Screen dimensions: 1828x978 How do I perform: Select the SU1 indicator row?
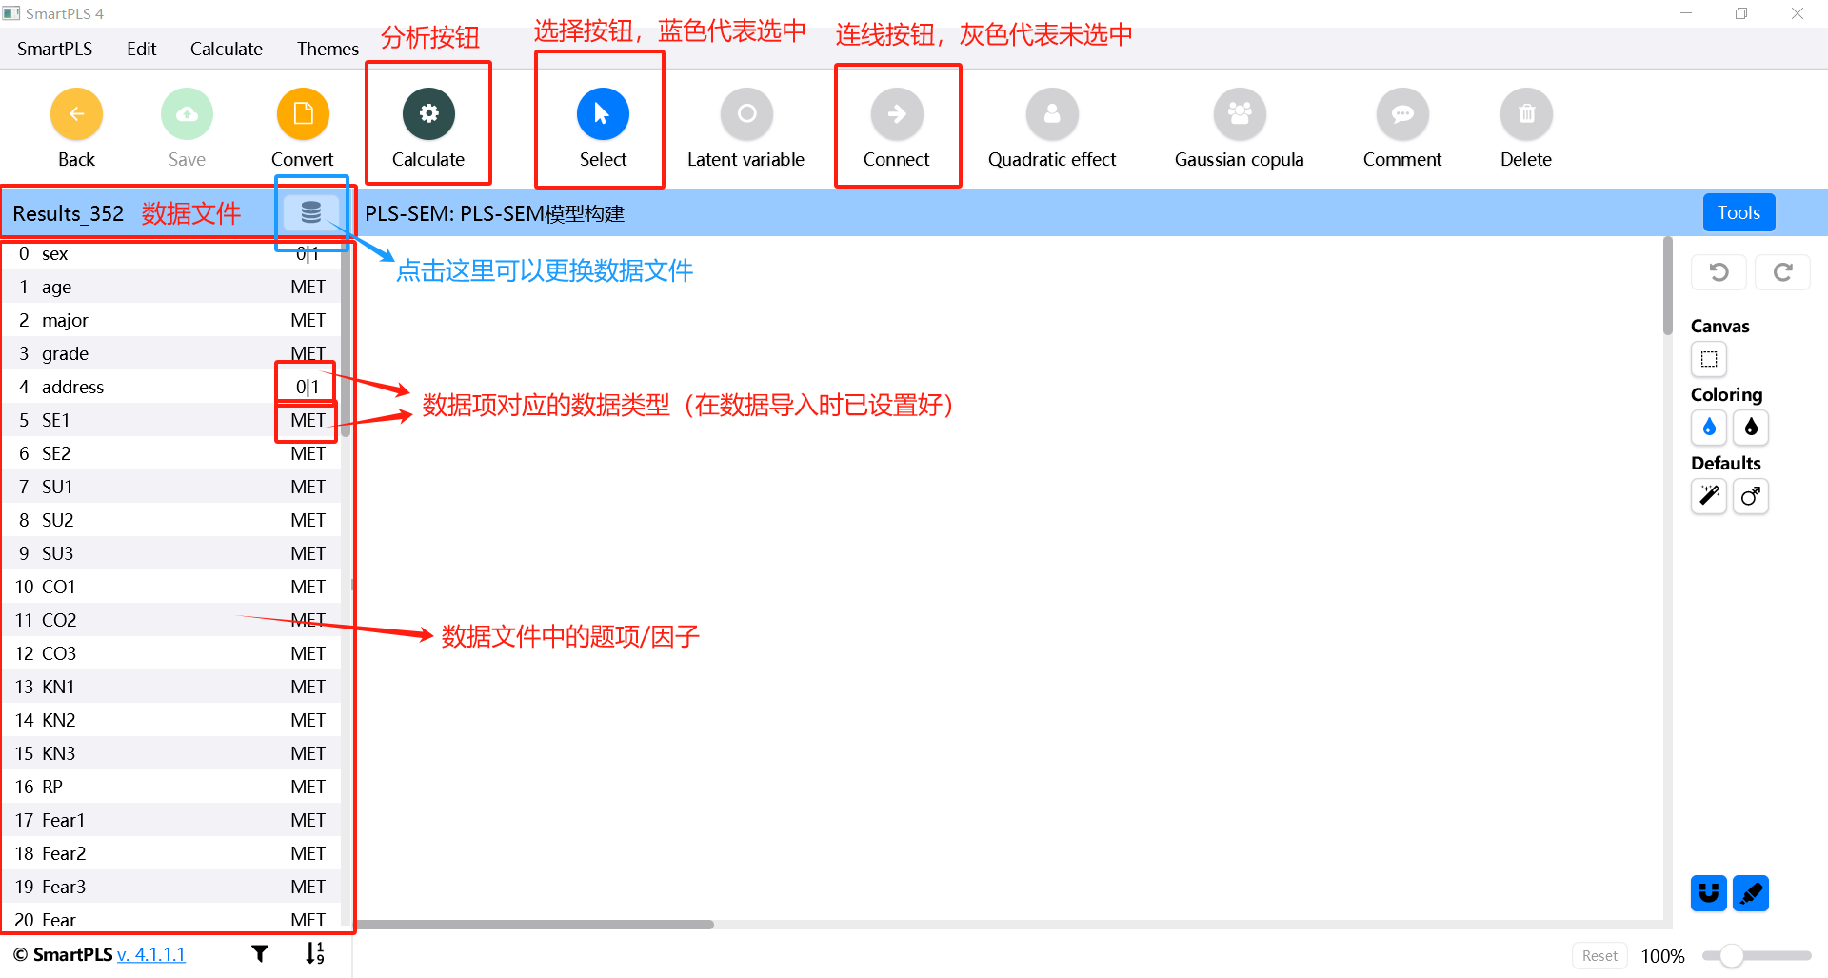[x=171, y=487]
